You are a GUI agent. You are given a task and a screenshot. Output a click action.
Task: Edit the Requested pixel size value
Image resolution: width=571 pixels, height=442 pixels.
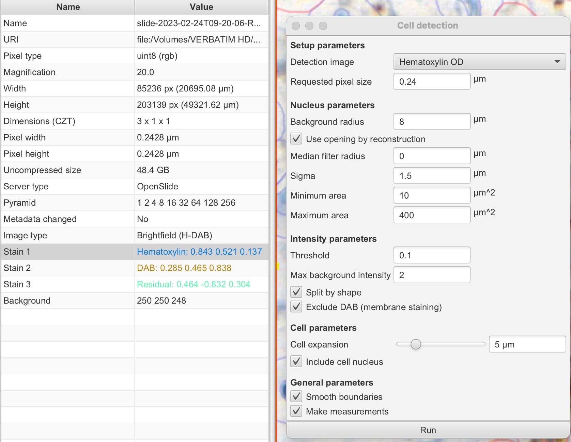point(432,81)
